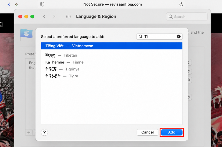The image size is (222, 147).
Task: Zoom the Language & Region window
Action: pos(32,17)
